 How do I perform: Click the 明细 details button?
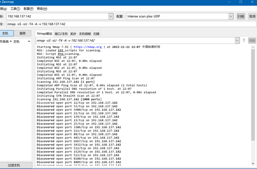tap(252, 40)
